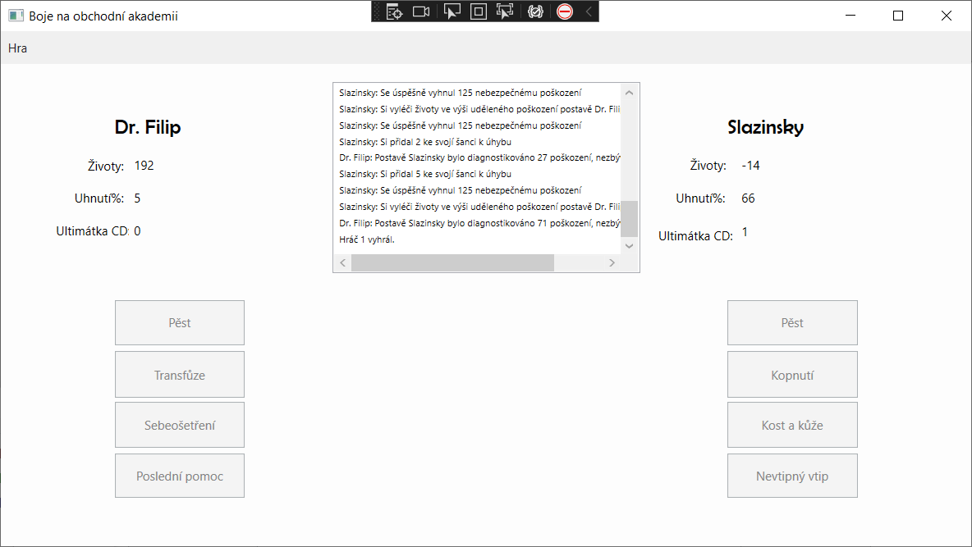Toggle Display Layout Adorners square icon

pos(478,11)
